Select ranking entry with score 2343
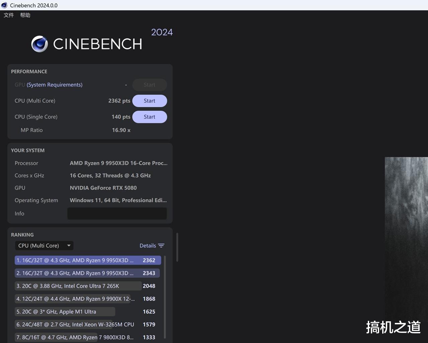428x343 pixels. click(x=88, y=273)
